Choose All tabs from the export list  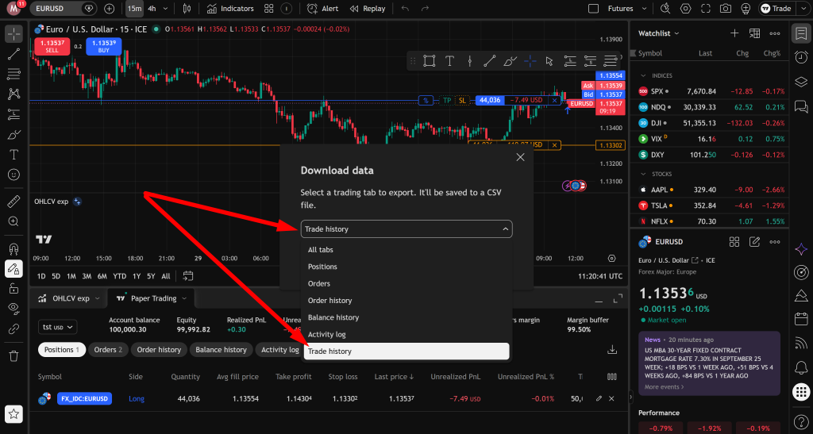(x=406, y=250)
